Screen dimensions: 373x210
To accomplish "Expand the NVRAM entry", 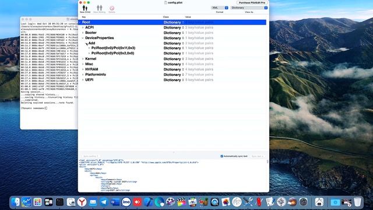I will click(83, 69).
